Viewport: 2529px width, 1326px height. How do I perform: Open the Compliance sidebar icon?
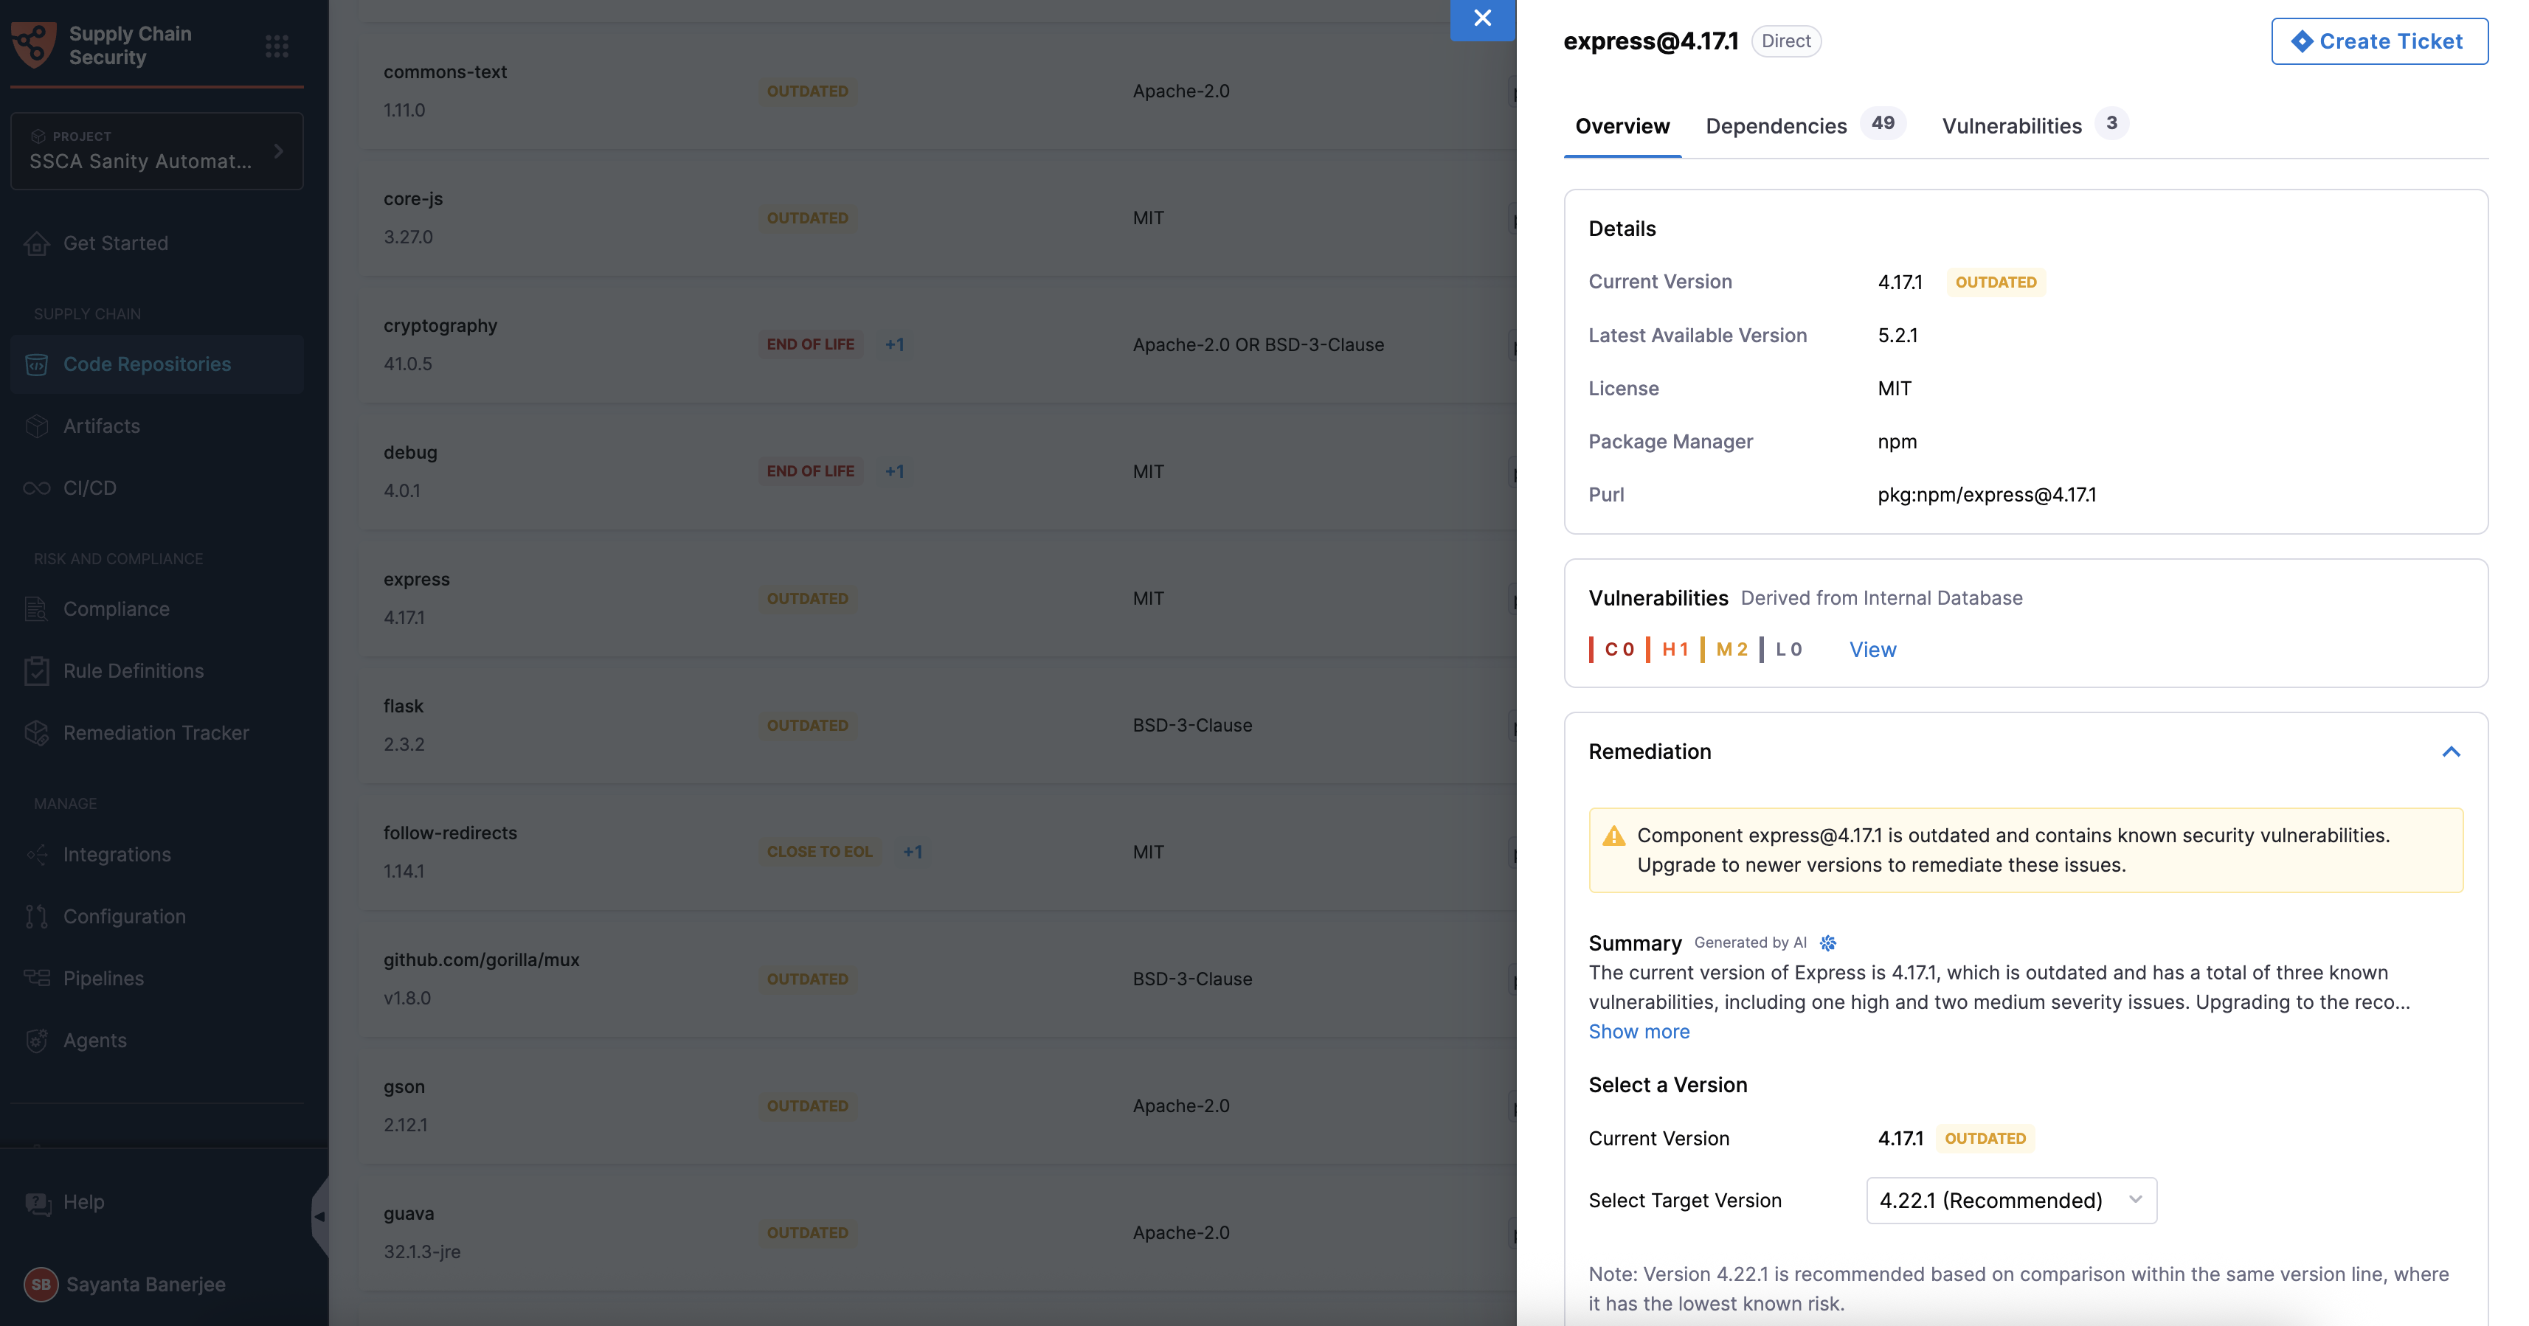[38, 609]
